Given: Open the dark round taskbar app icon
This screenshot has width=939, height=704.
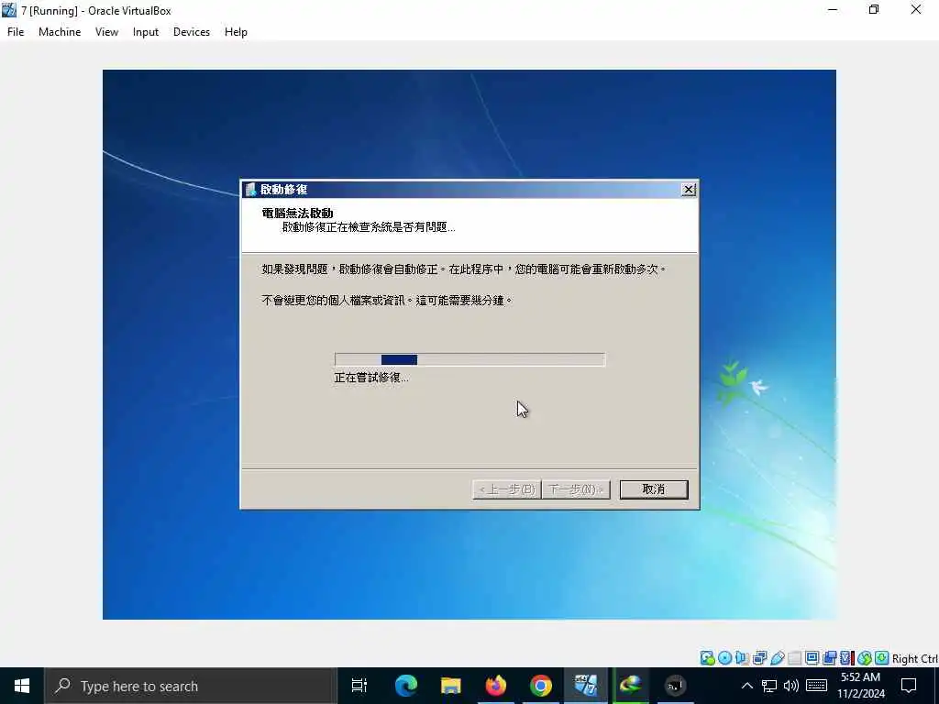Looking at the screenshot, I should 676,686.
